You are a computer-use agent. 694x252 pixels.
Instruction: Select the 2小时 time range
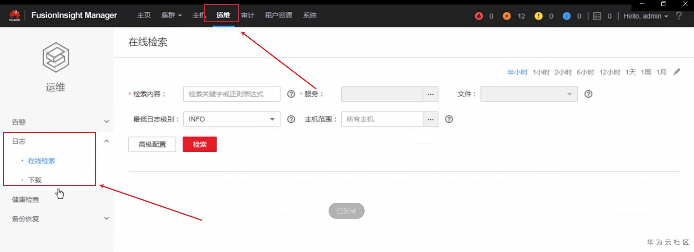pyautogui.click(x=563, y=72)
